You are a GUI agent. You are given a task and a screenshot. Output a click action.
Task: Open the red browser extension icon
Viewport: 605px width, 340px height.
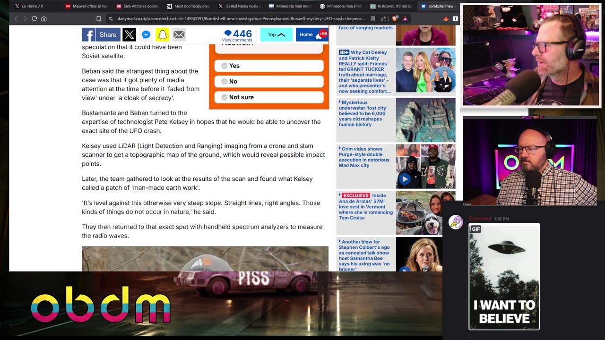[x=446, y=18]
